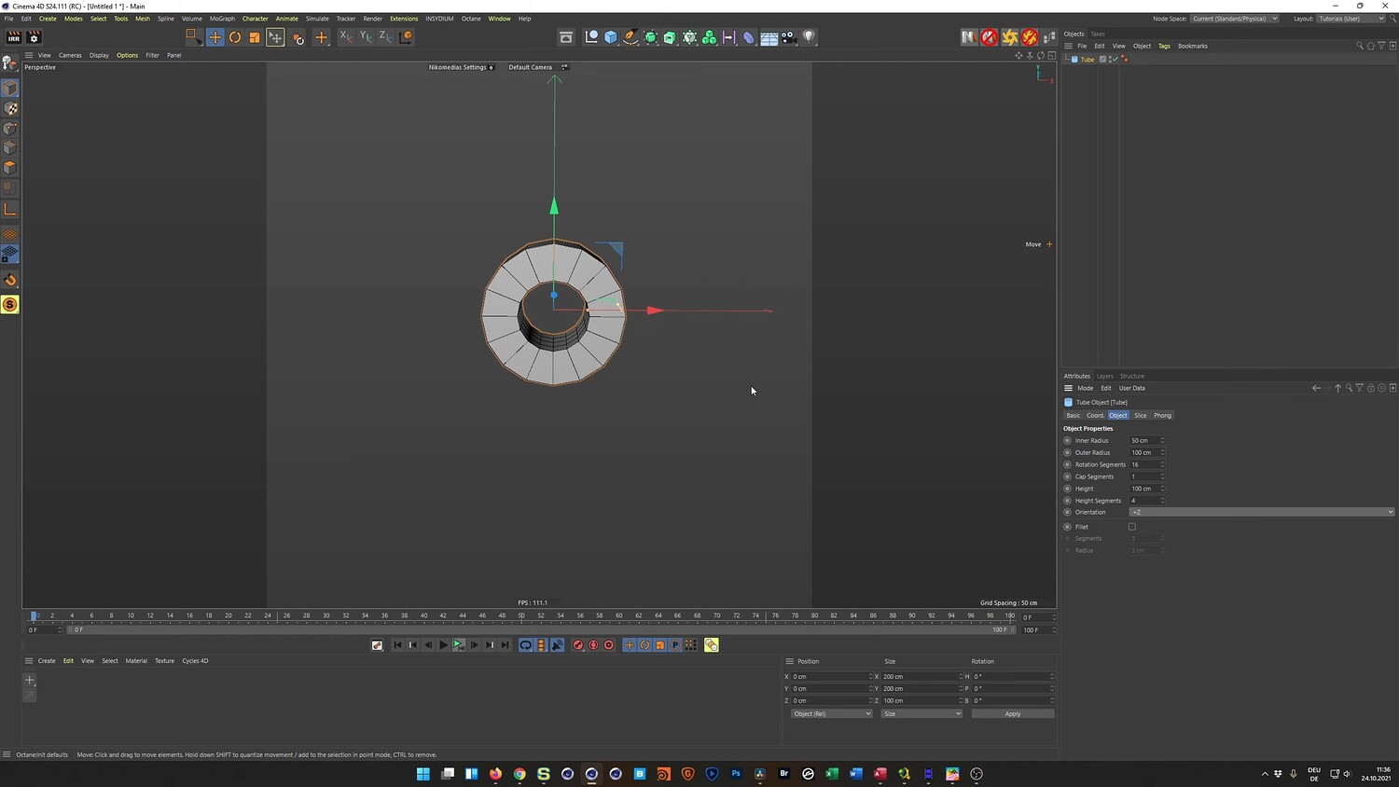This screenshot has height=787, width=1399.
Task: Open the Spline Pen tool
Action: pyautogui.click(x=630, y=37)
